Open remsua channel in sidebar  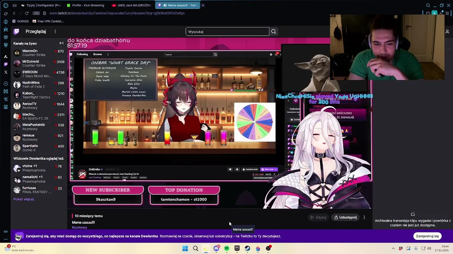(x=39, y=138)
